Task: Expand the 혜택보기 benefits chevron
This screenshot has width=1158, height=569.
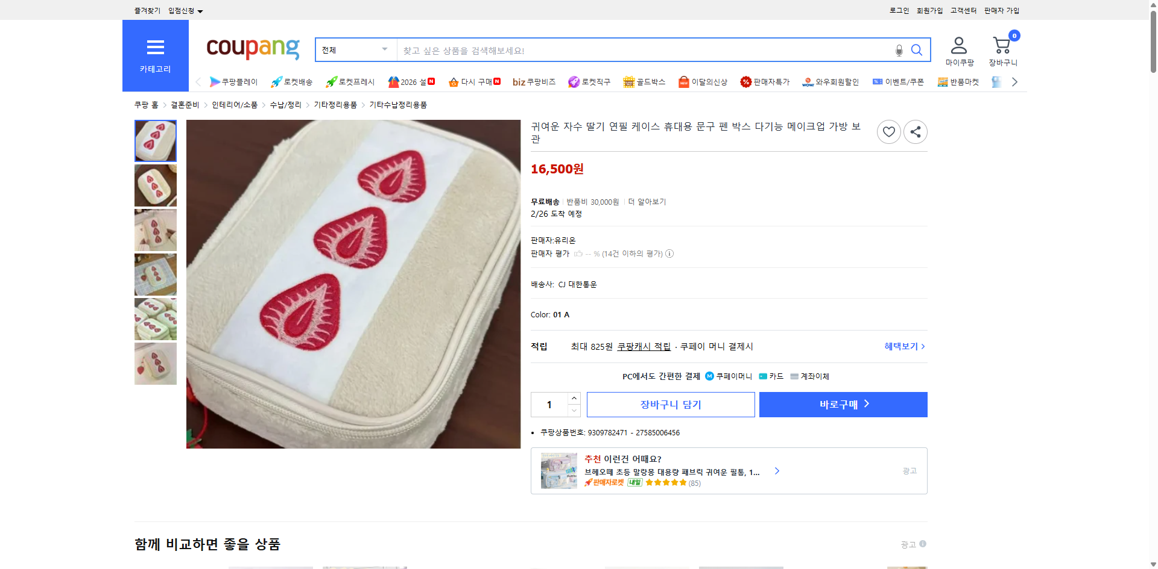Action: pos(923,346)
